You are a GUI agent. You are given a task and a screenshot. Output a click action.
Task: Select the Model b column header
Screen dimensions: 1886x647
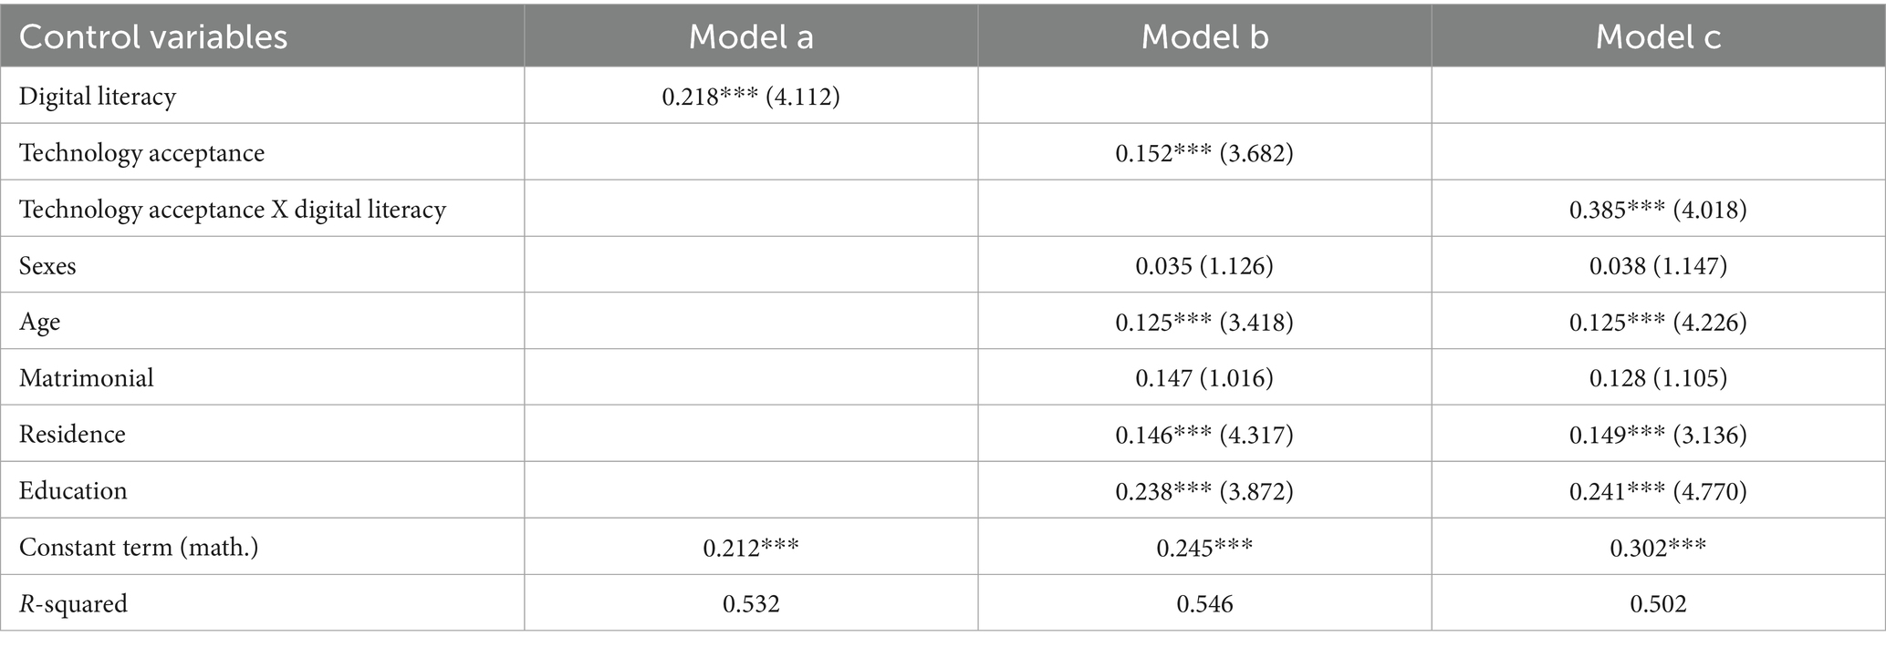click(x=1203, y=37)
